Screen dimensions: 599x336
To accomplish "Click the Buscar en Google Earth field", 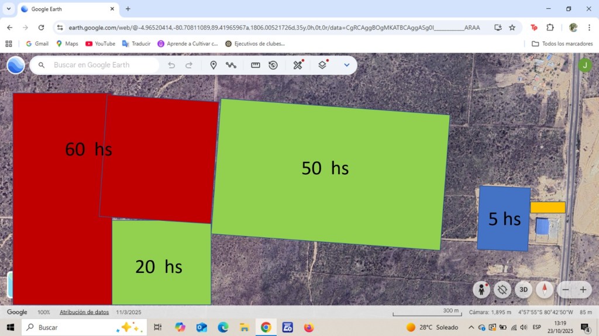I will 99,65.
